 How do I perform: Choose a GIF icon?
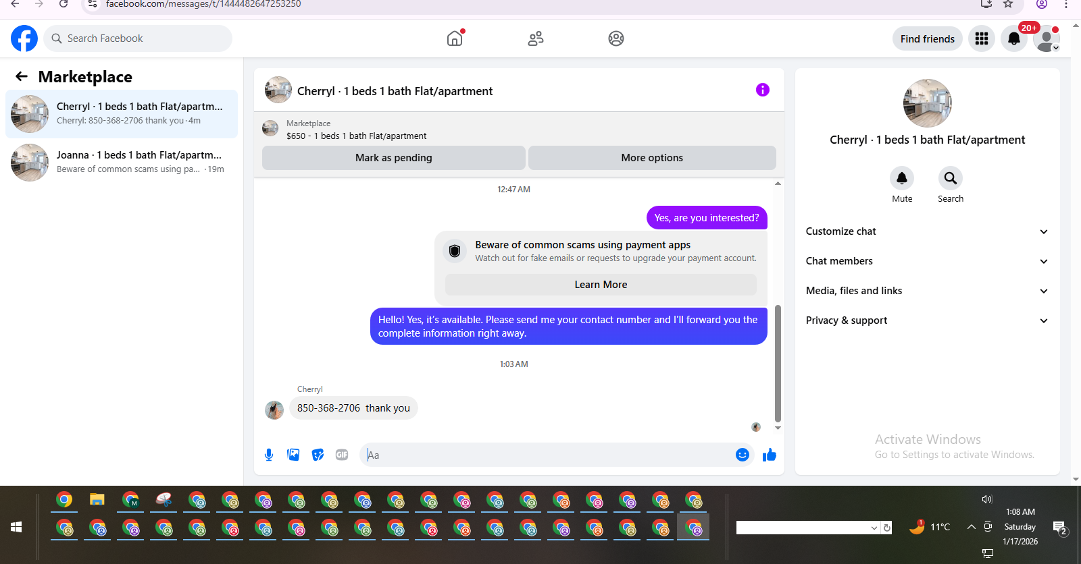click(x=342, y=455)
